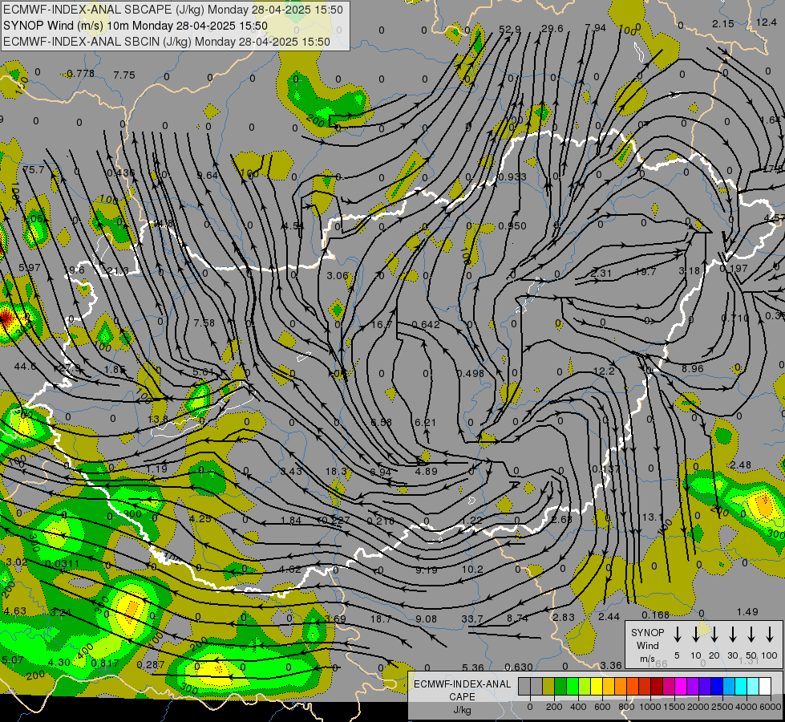The image size is (785, 722).
Task: Pick the last wind arrow, labeled 100
Action: tap(770, 635)
